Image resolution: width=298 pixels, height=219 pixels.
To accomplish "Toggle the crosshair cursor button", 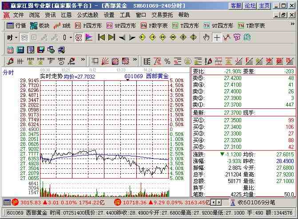I will click(x=216, y=37).
